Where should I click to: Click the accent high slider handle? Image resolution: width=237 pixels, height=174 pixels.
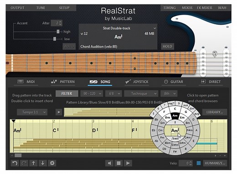(x=58, y=32)
